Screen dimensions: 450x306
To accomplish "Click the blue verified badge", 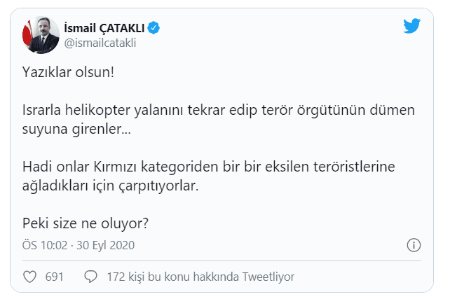I will 154,27.
